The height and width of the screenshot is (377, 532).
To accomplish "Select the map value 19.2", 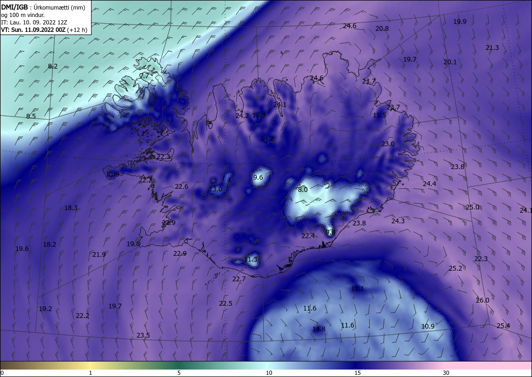I will 45,309.
